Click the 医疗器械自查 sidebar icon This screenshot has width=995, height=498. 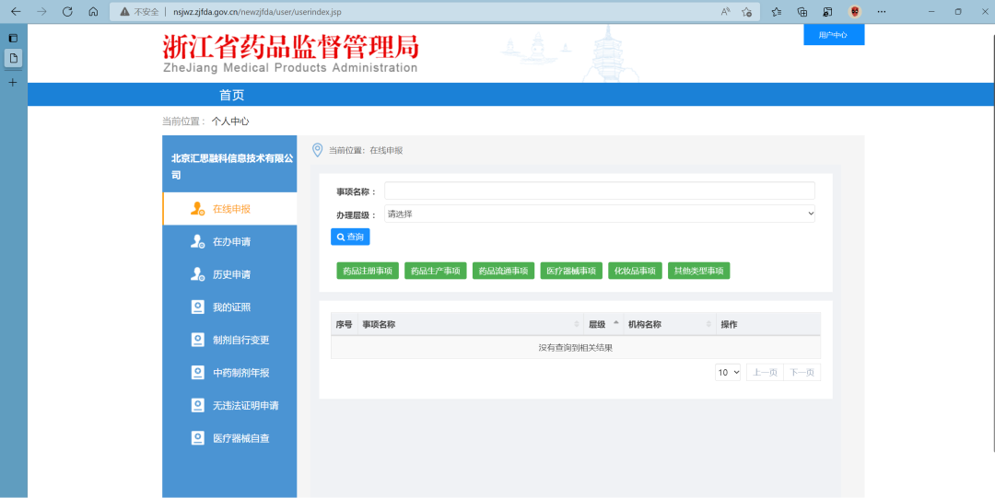pos(197,438)
